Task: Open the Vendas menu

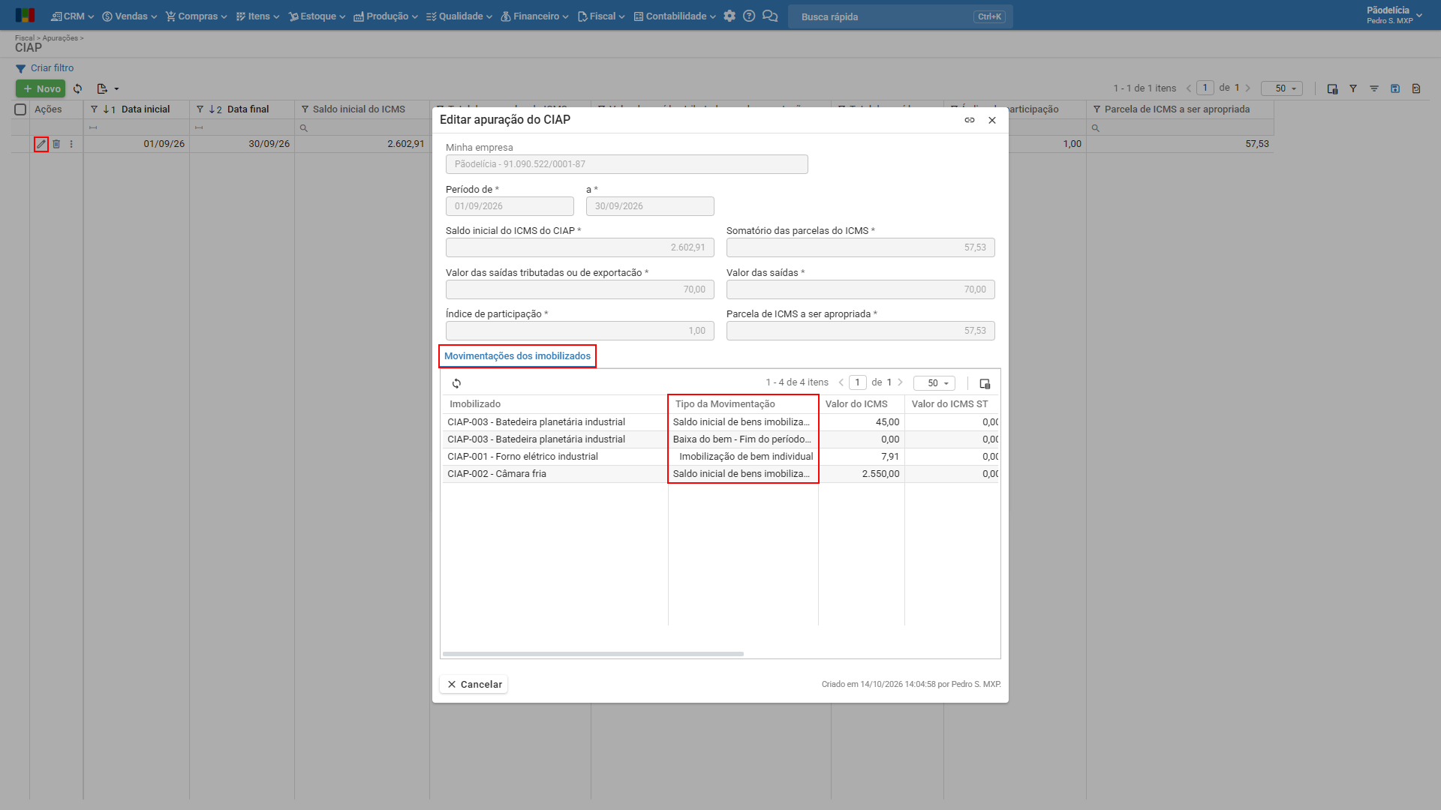Action: (x=130, y=16)
